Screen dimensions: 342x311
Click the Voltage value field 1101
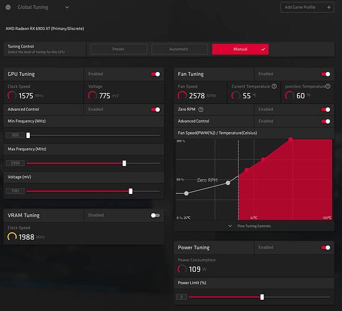click(x=16, y=191)
